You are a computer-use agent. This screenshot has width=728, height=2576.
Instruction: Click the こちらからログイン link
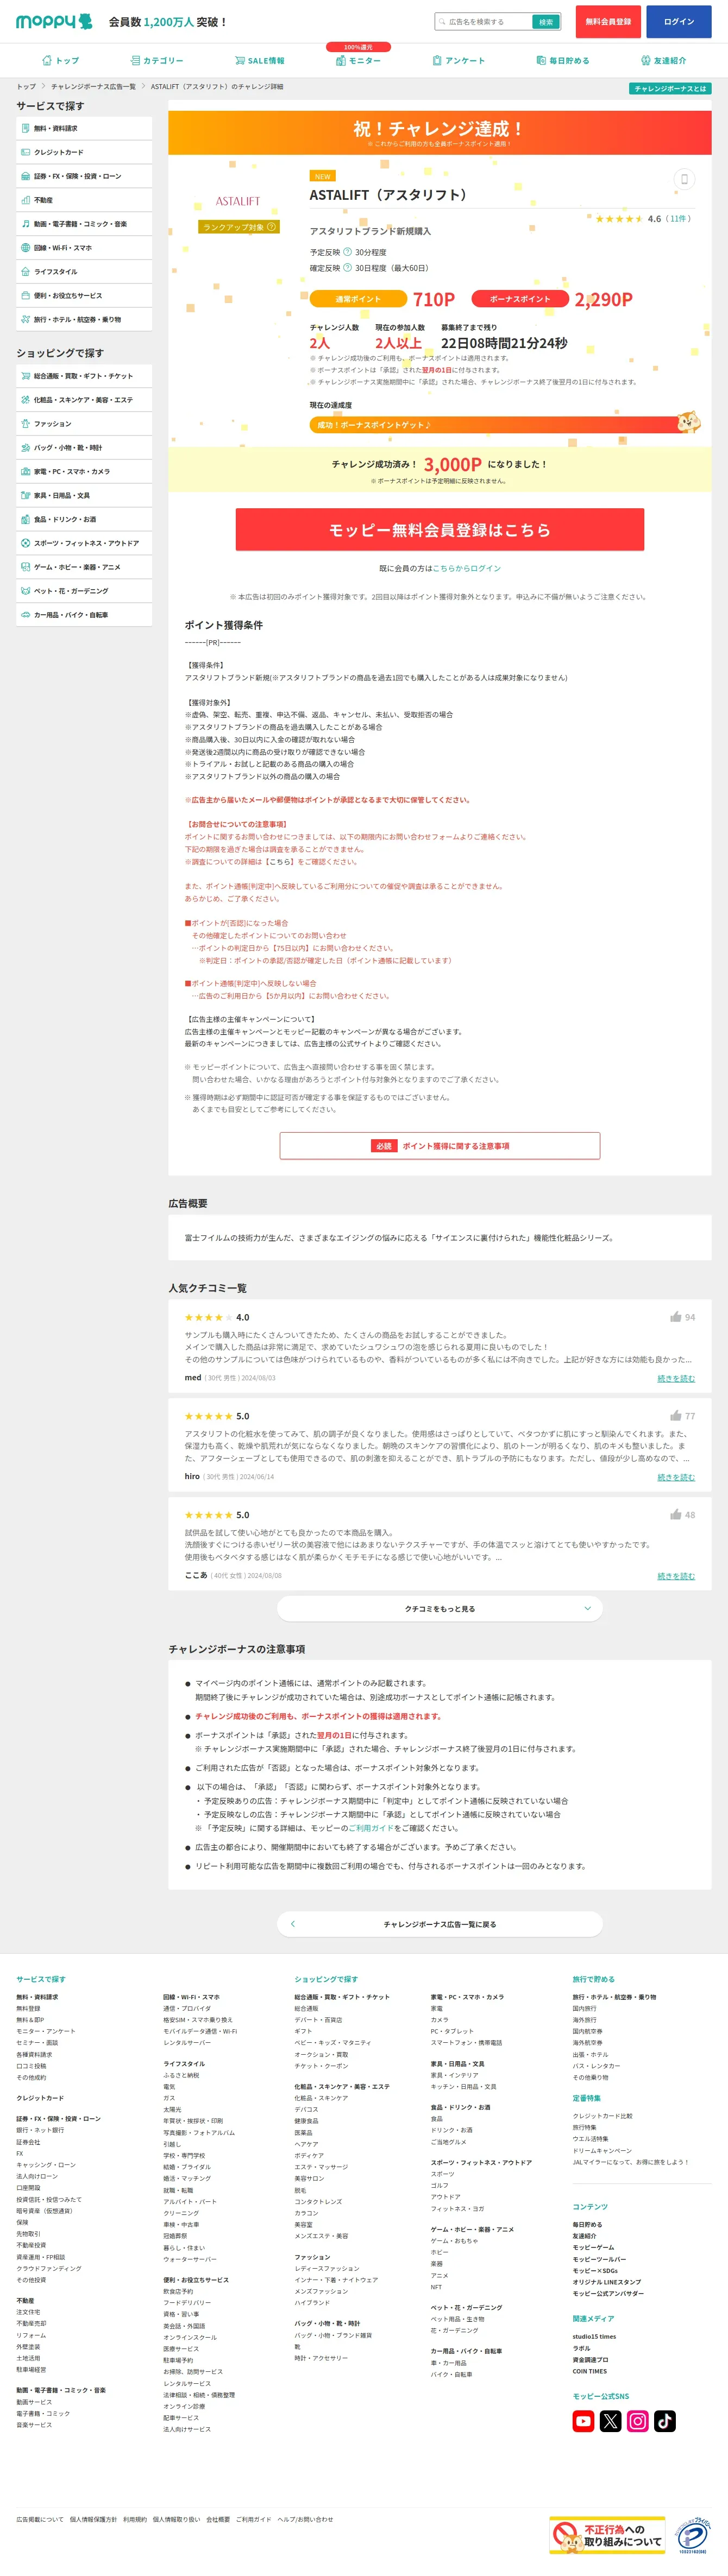tap(467, 568)
